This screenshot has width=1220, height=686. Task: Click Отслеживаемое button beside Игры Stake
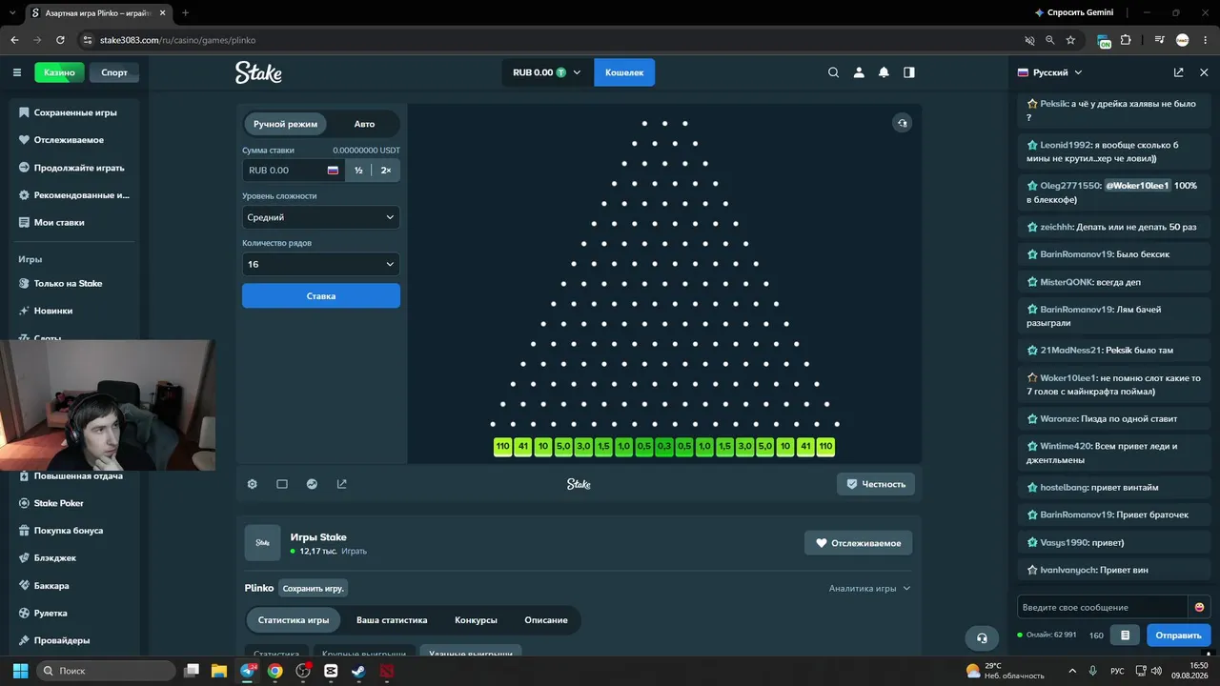[859, 543]
